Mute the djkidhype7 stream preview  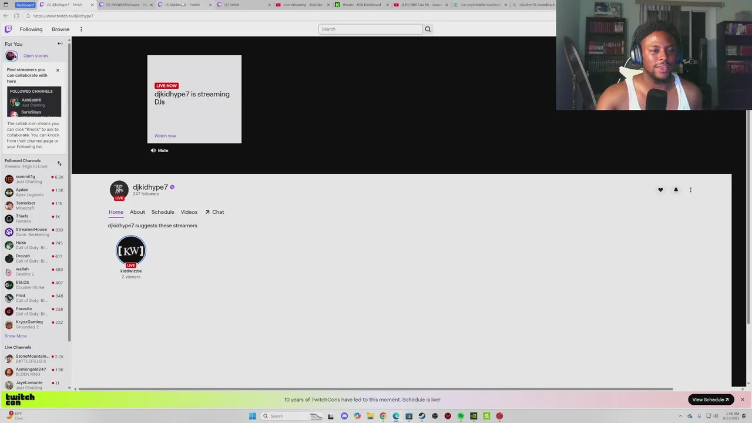159,150
